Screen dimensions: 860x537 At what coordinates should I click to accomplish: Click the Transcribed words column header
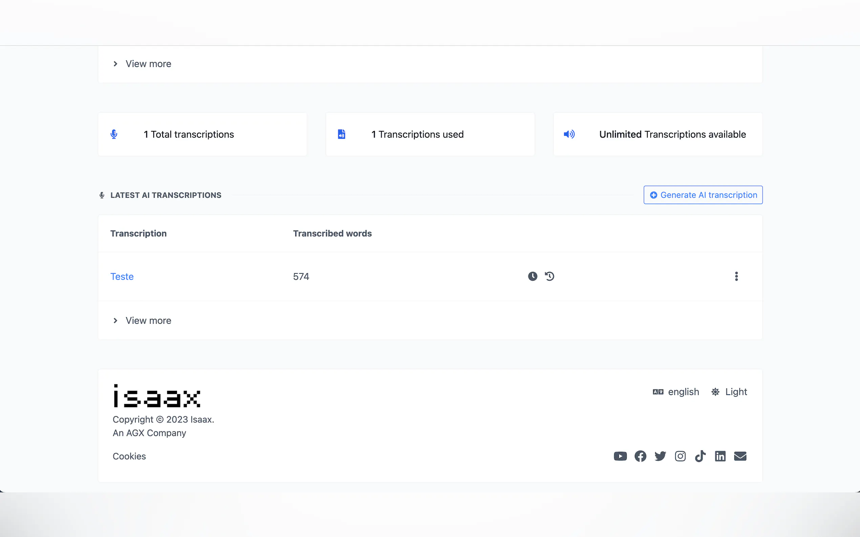(x=332, y=233)
